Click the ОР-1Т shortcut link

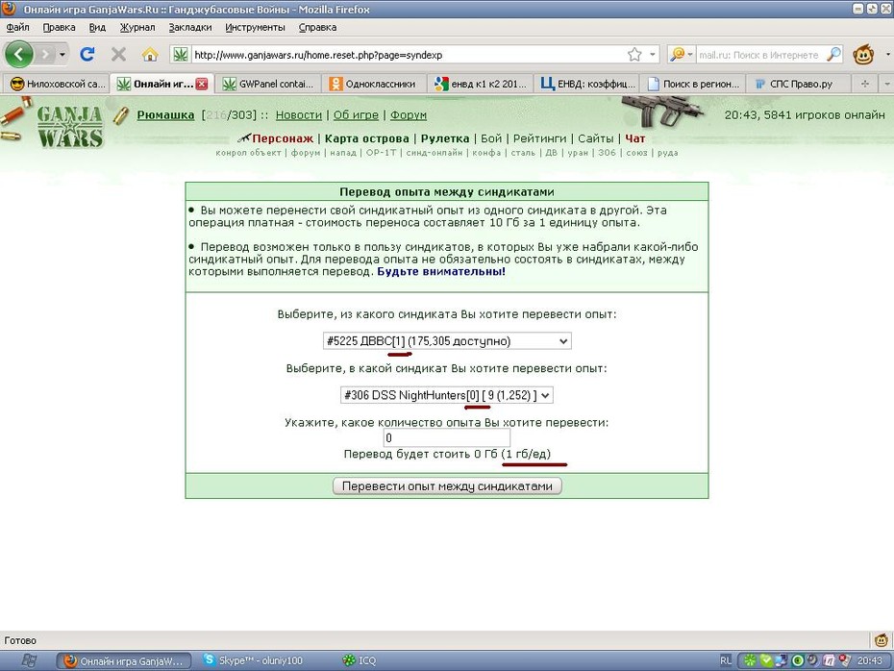pos(381,153)
